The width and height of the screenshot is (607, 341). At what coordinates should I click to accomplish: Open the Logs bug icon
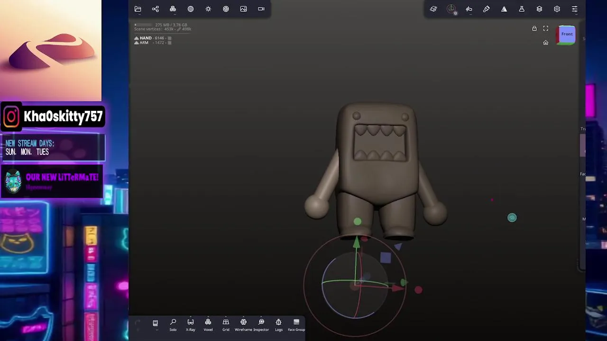coord(279,324)
